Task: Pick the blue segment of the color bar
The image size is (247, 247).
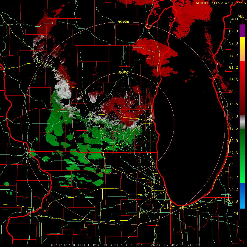Action: click(242, 196)
